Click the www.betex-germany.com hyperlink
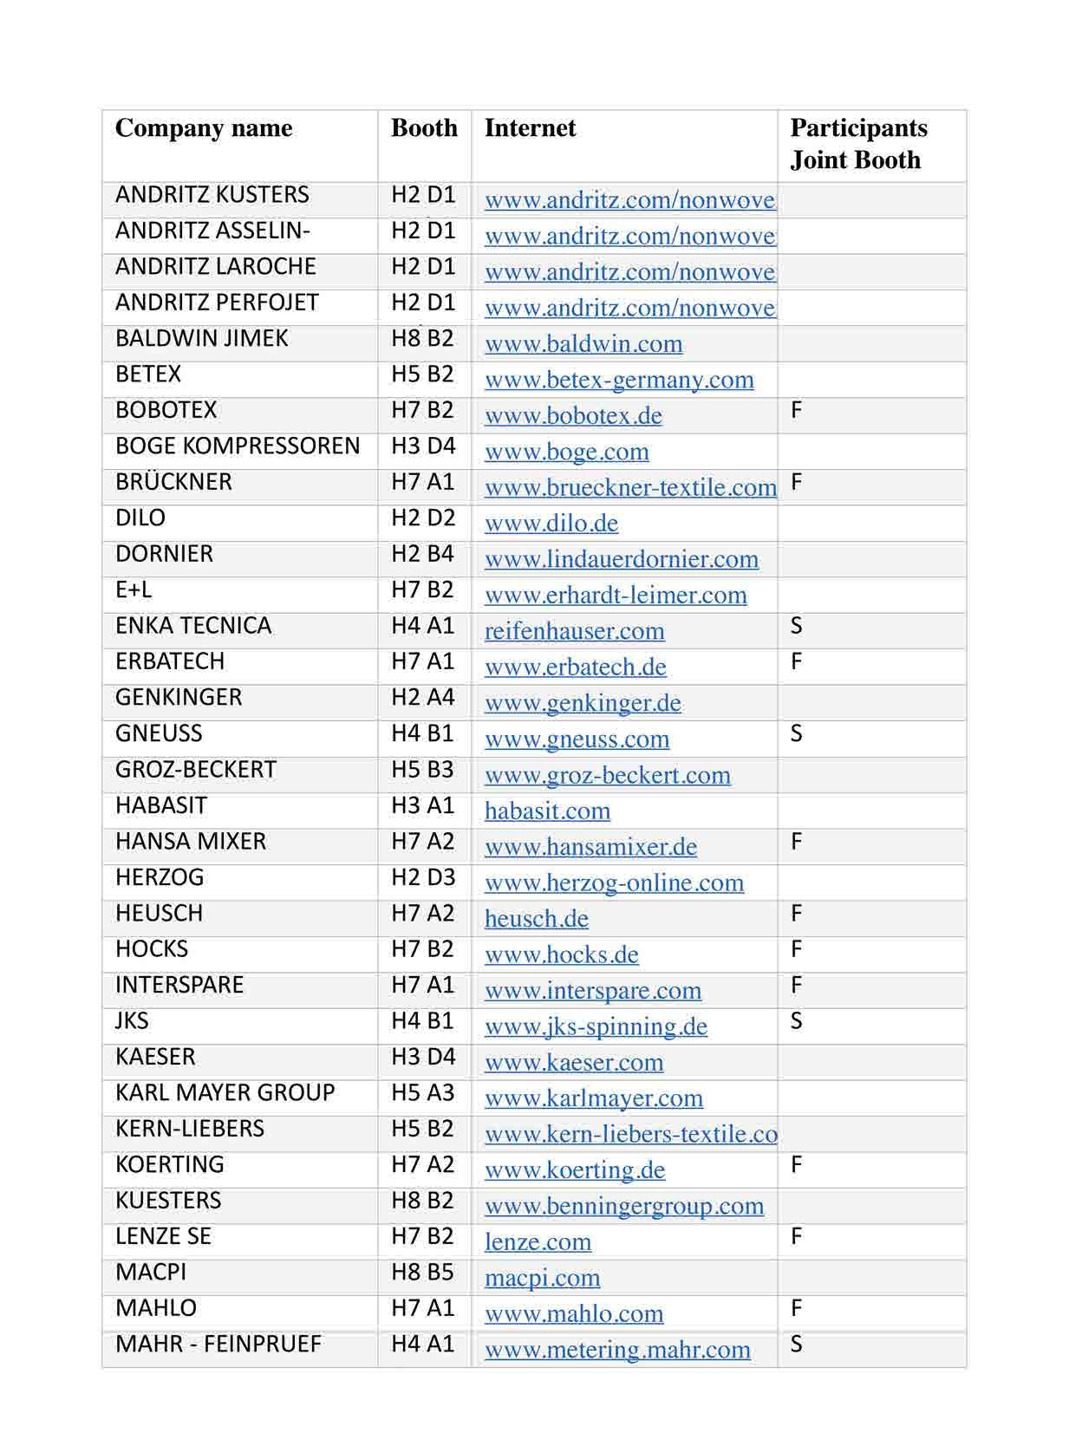The image size is (1069, 1433). coord(618,380)
